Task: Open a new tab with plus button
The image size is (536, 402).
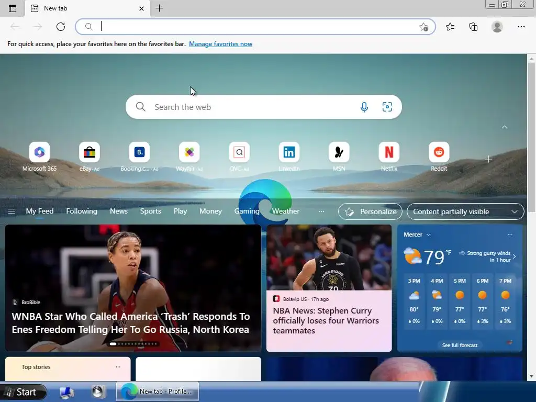Action: tap(159, 8)
